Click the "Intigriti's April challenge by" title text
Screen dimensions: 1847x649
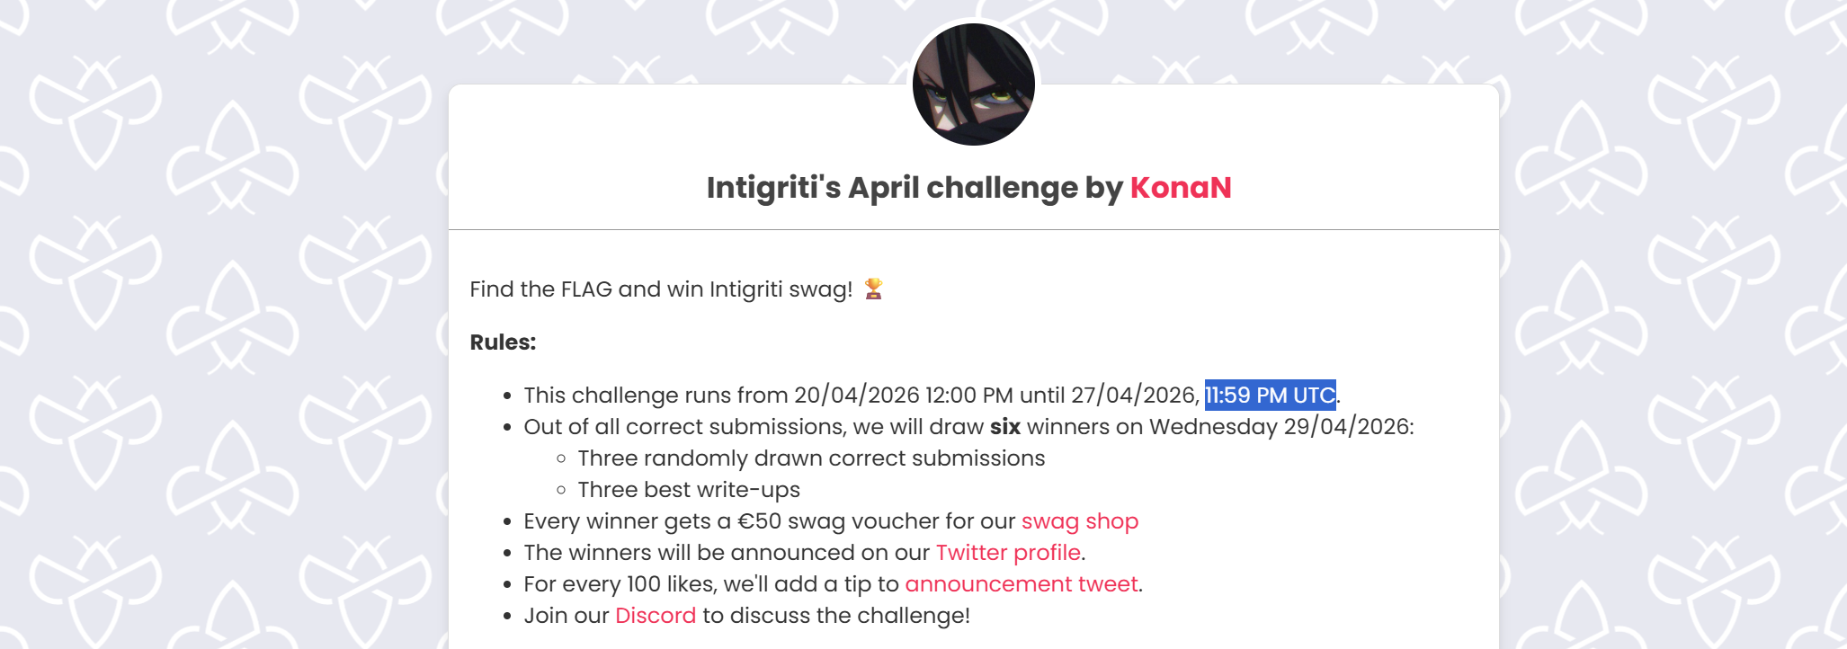tap(914, 188)
